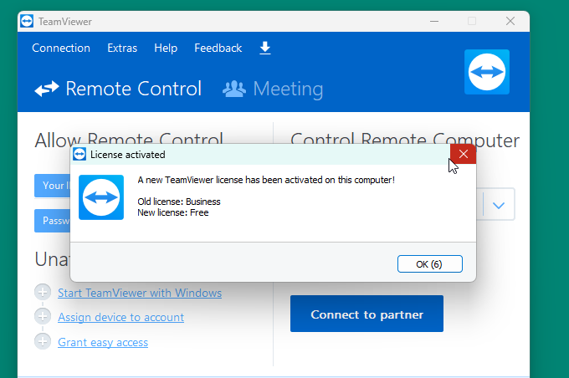Click the Password label field
The width and height of the screenshot is (569, 378).
coord(53,221)
